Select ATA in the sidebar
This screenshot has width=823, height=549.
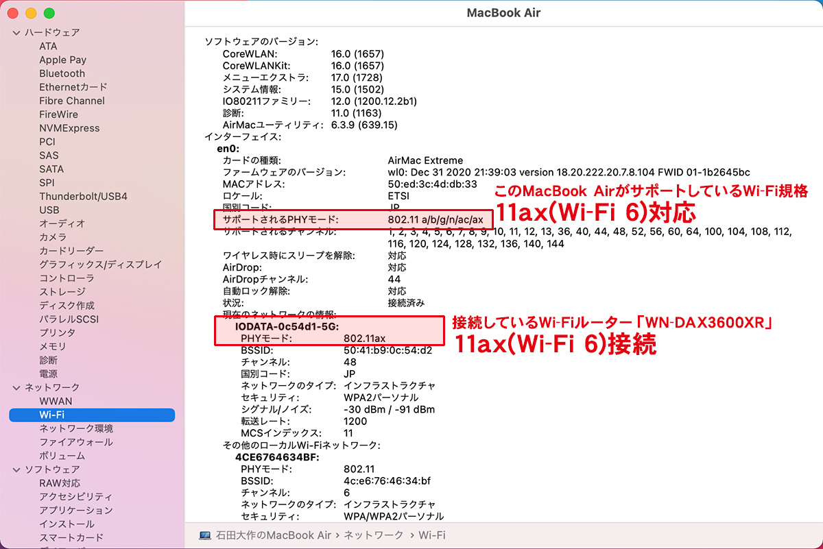[48, 46]
